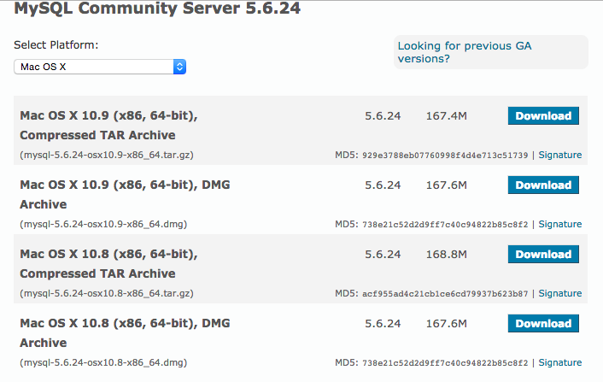The height and width of the screenshot is (382, 603).
Task: Click filename mysql-5.6.24-osx10.9-x86_64.dmg
Action: coord(103,224)
